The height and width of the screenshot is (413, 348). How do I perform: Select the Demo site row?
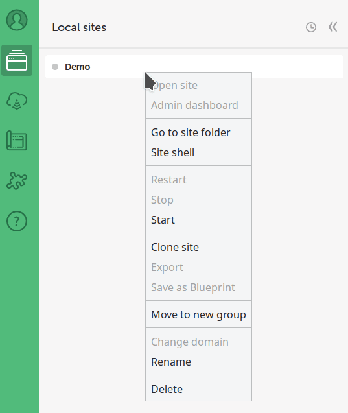(x=194, y=67)
